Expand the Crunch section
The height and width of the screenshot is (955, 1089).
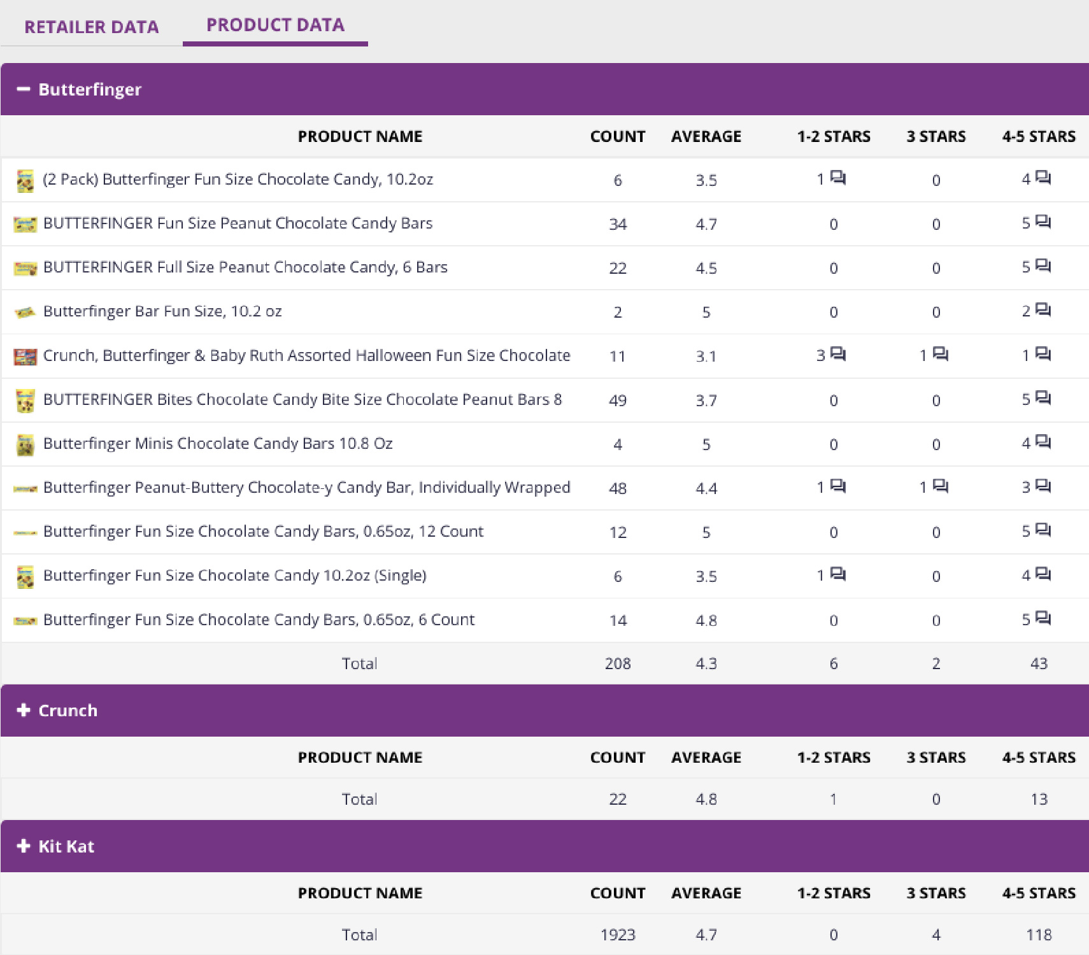(x=24, y=710)
